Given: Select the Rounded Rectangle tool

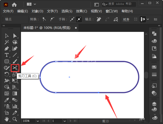Looking at the screenshot, I should click(x=7, y=61).
